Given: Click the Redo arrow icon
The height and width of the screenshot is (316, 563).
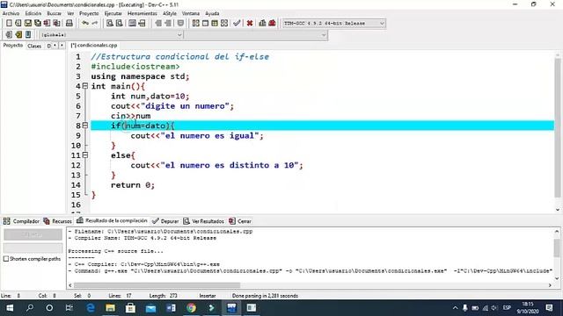Looking at the screenshot, I should tap(95, 24).
